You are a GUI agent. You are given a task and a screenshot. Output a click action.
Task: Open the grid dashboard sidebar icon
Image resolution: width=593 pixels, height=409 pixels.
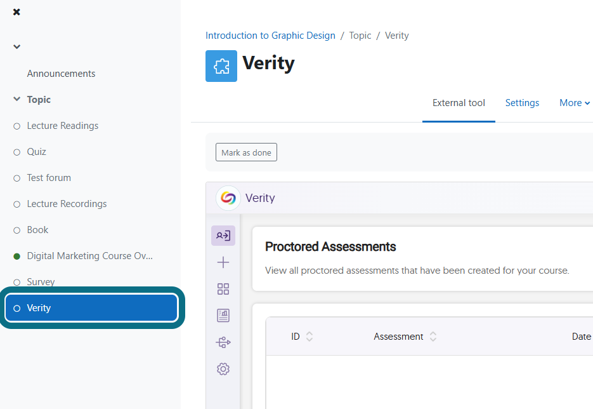[x=223, y=290]
